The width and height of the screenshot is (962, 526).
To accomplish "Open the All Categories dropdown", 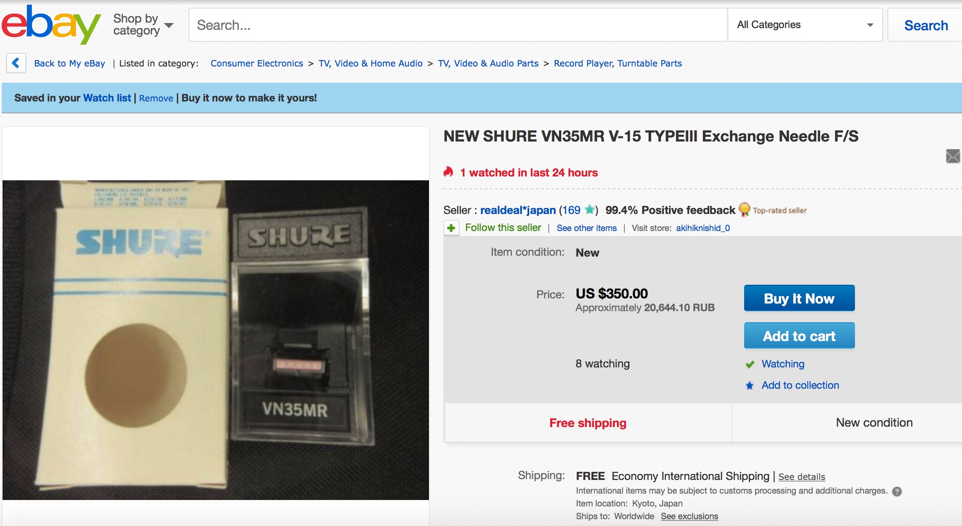I will click(805, 25).
